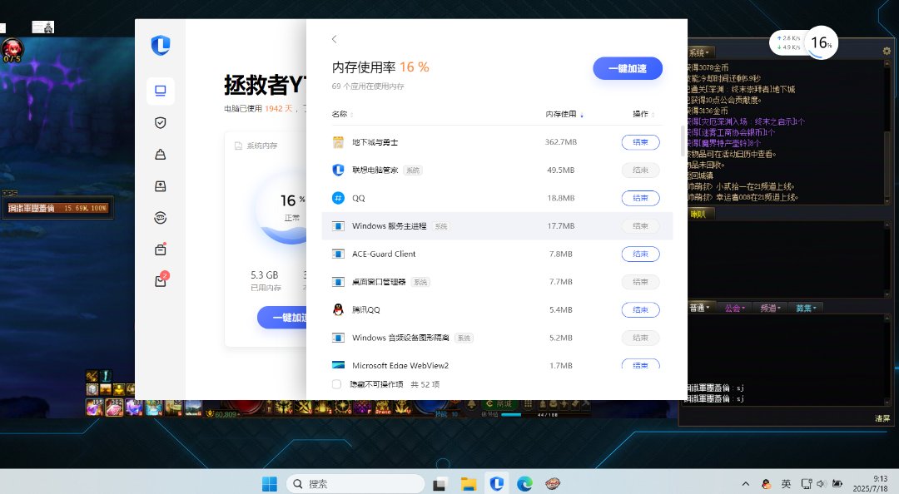The height and width of the screenshot is (494, 899).
Task: Open the toolbox section with red dot
Action: click(x=161, y=249)
